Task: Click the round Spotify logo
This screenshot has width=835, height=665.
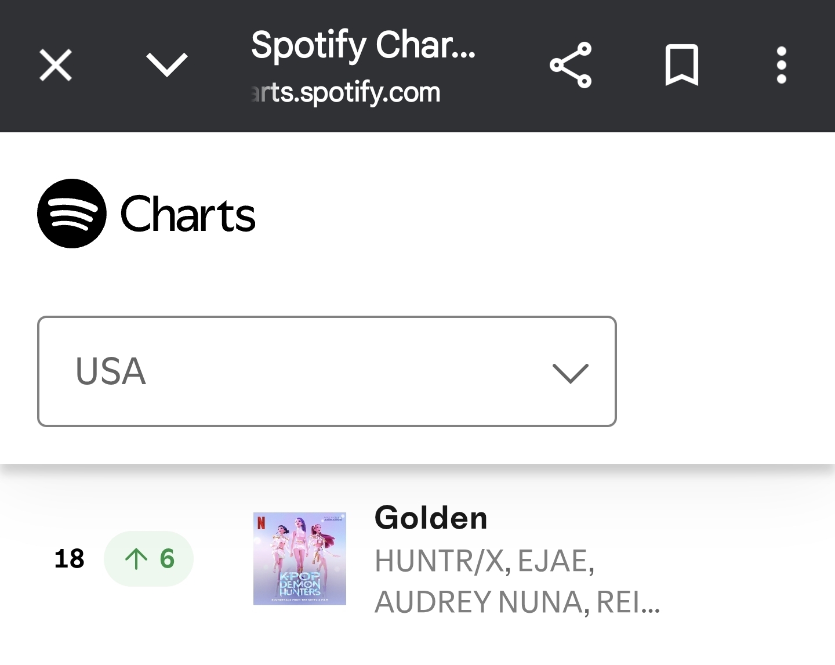Action: (72, 214)
